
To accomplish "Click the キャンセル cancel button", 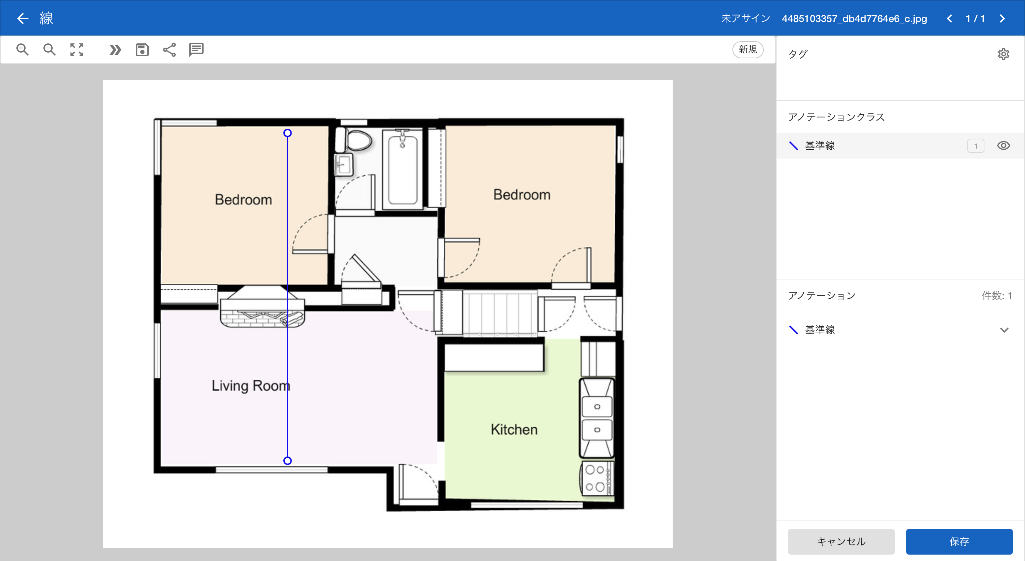I will click(841, 541).
